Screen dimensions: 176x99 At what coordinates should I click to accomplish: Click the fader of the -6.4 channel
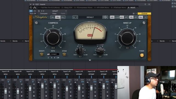(x=5, y=91)
